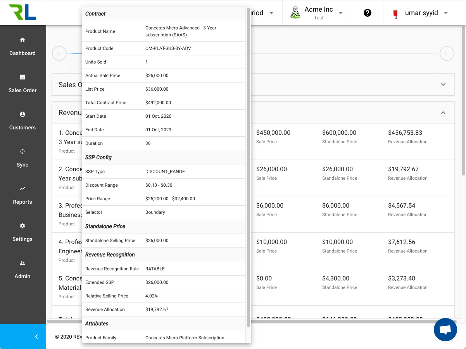This screenshot has height=349, width=466.
Task: Click the Revenue Allocation $4,567.54 cell
Action: click(402, 205)
